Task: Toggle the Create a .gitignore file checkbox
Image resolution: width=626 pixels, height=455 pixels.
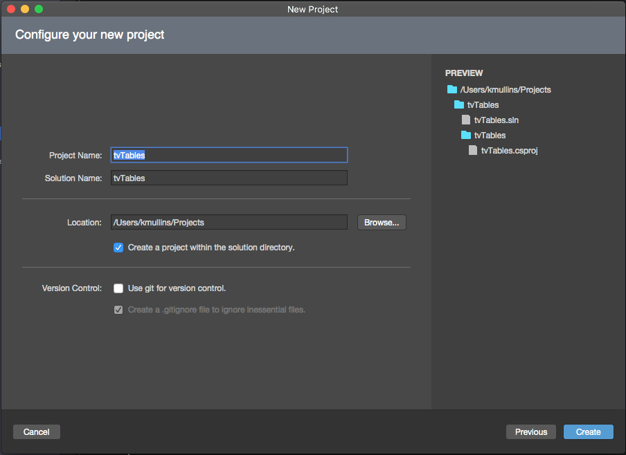Action: pos(118,310)
